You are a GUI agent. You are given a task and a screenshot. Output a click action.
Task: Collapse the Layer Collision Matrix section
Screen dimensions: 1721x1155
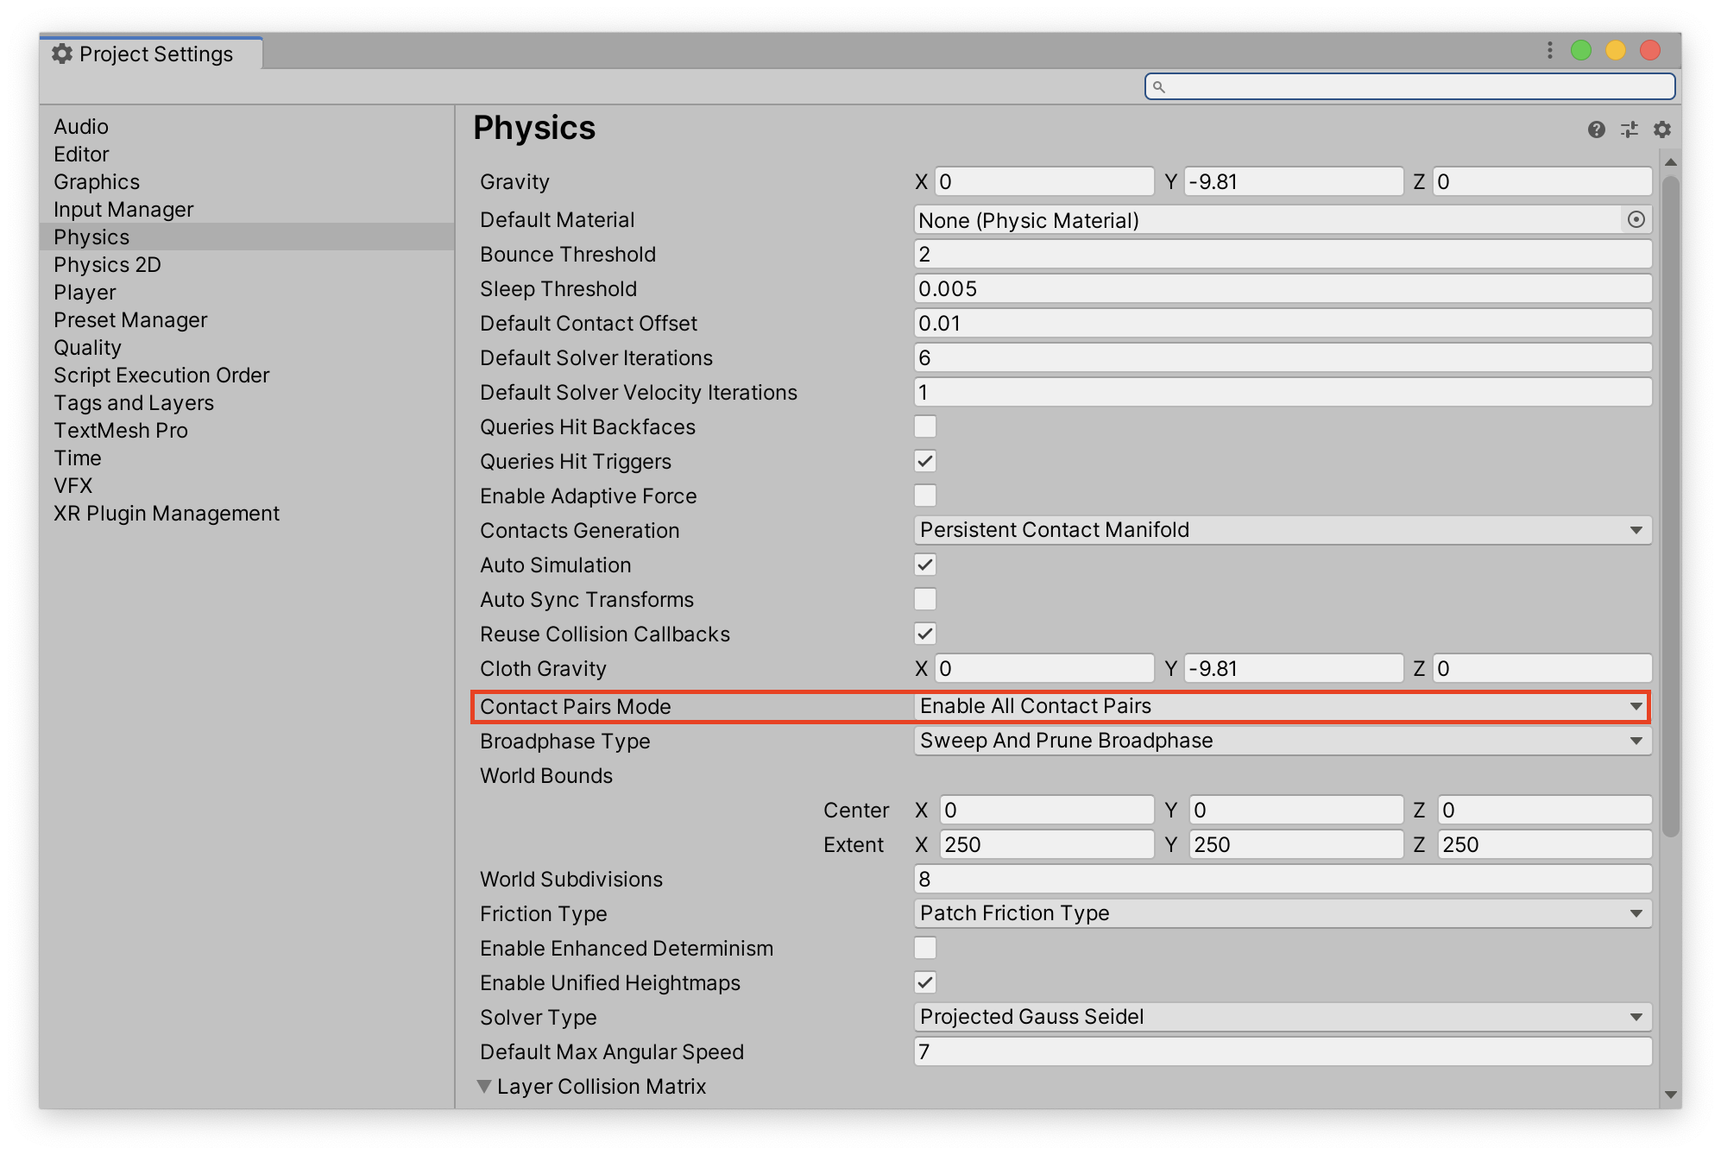pyautogui.click(x=484, y=1086)
